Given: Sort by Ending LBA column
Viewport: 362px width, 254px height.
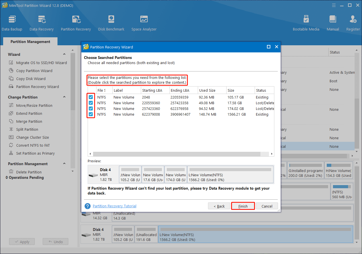Looking at the screenshot, I should [183, 90].
